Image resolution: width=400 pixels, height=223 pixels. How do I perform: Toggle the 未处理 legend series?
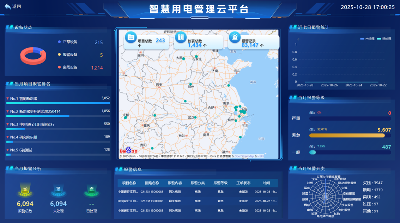(x=367, y=39)
